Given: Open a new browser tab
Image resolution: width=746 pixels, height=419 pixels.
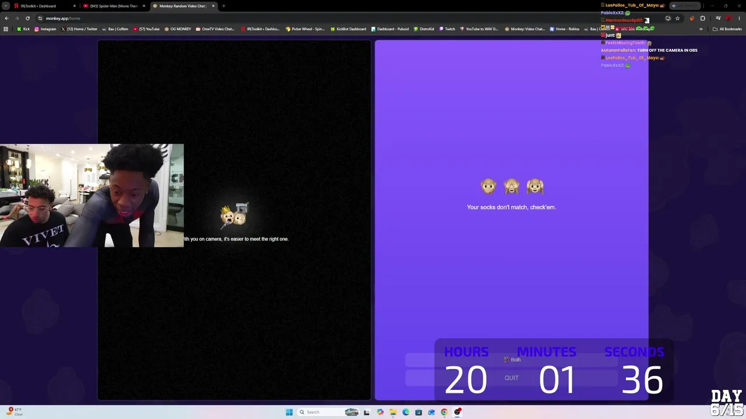Looking at the screenshot, I should point(224,6).
